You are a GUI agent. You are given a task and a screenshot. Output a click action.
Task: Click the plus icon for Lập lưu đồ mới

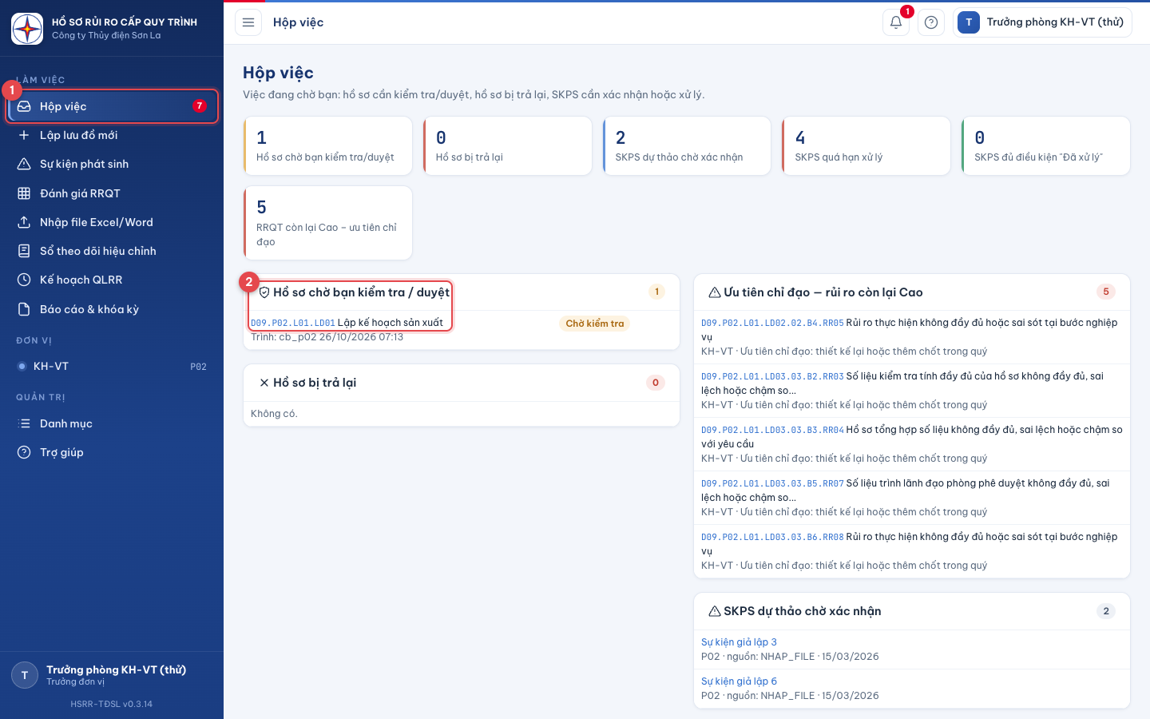click(x=24, y=135)
